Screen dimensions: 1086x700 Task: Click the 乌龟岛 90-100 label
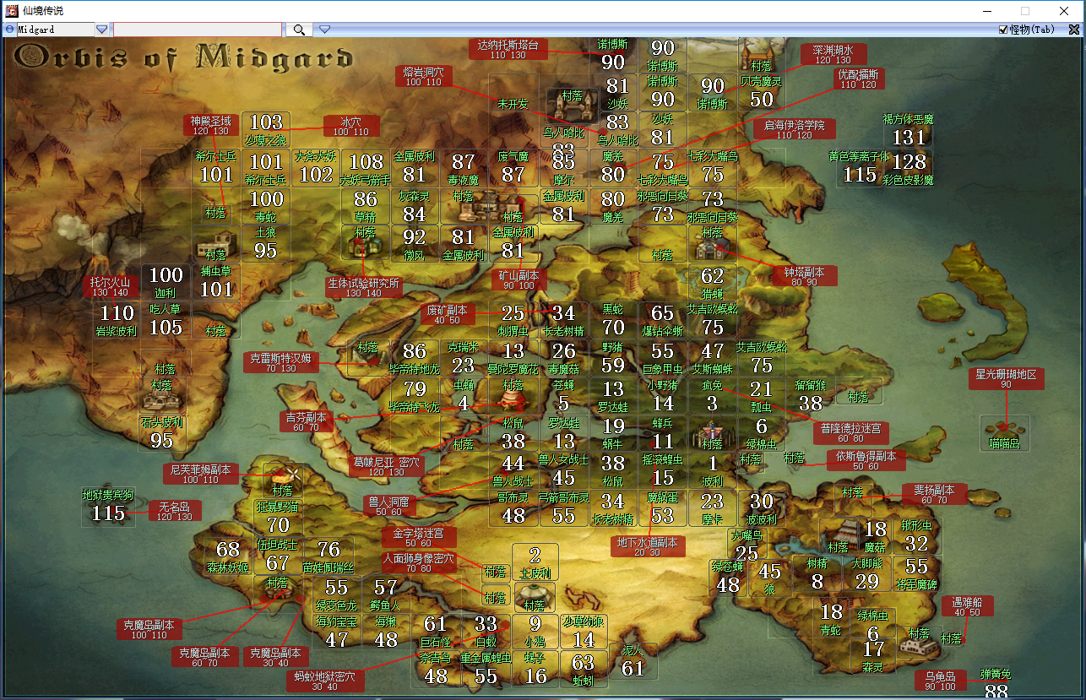point(940,681)
